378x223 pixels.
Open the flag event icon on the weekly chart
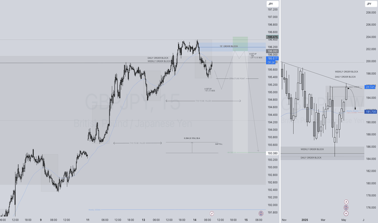click(x=346, y=208)
